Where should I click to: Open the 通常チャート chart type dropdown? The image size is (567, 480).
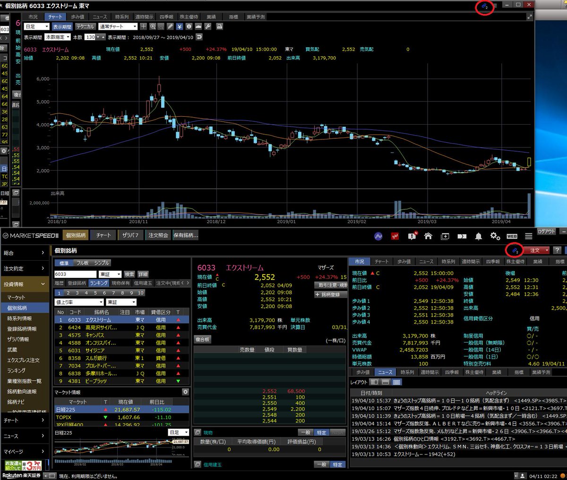118,26
